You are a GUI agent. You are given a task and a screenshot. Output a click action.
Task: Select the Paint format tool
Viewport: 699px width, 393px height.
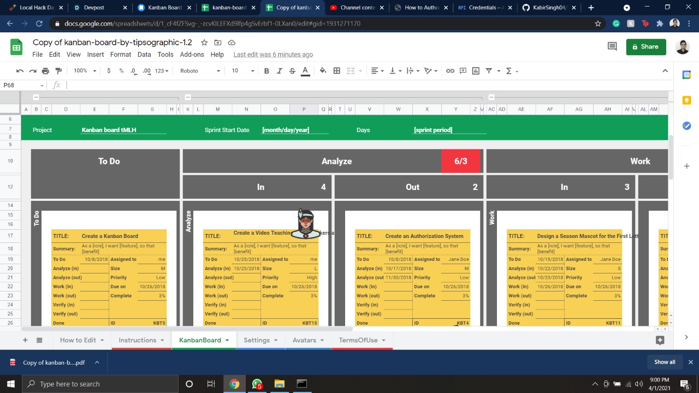point(58,70)
